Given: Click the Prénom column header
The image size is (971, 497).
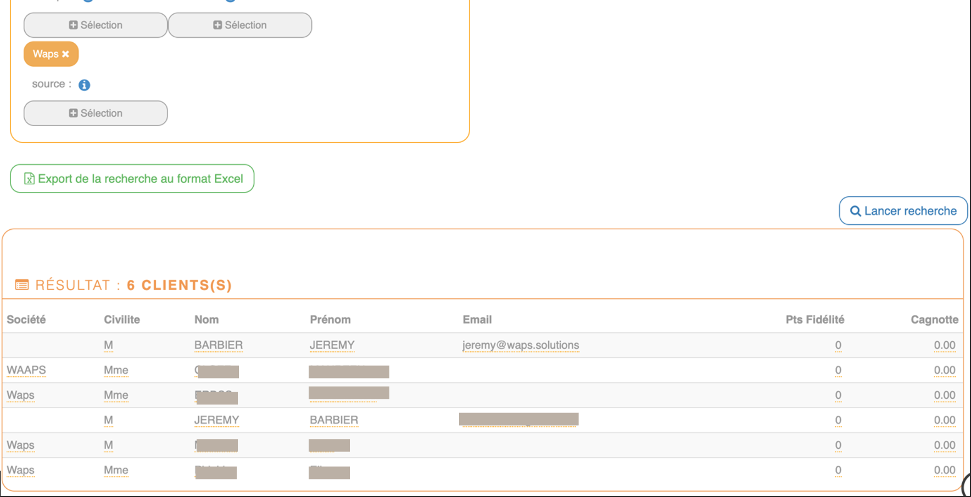Looking at the screenshot, I should [330, 320].
